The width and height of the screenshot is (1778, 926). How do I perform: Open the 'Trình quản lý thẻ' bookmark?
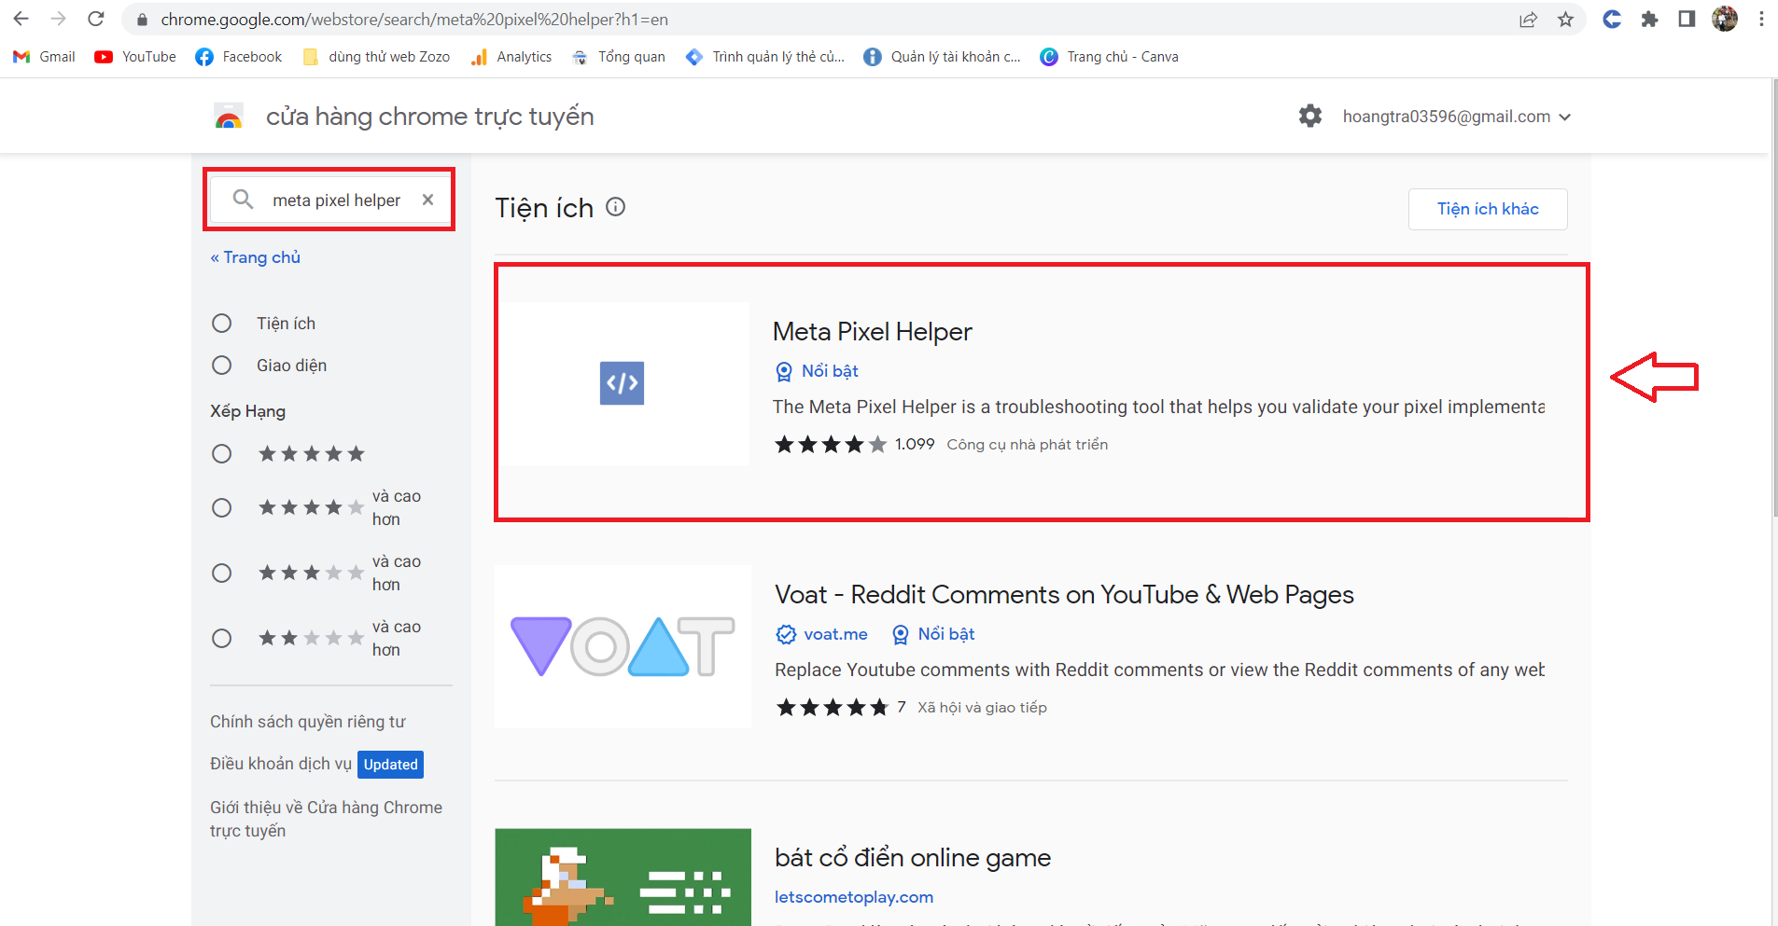click(x=765, y=57)
